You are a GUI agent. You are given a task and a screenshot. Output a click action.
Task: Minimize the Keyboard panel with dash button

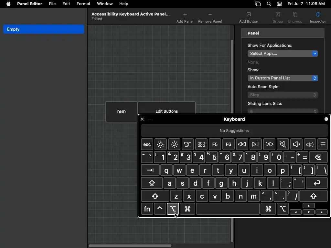151,119
